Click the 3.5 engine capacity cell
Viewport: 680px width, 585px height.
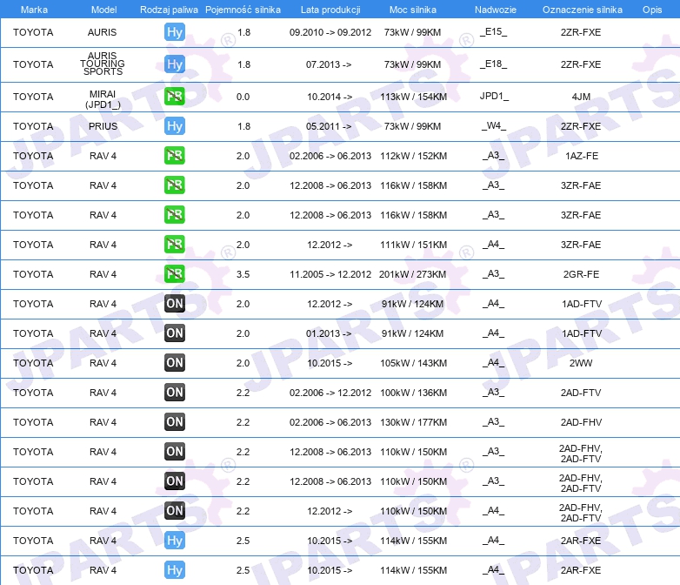[x=243, y=274]
